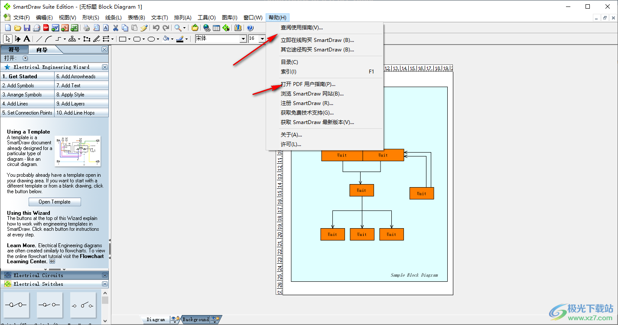Select the arrow pointer tool
This screenshot has height=325, width=618.
click(7, 39)
